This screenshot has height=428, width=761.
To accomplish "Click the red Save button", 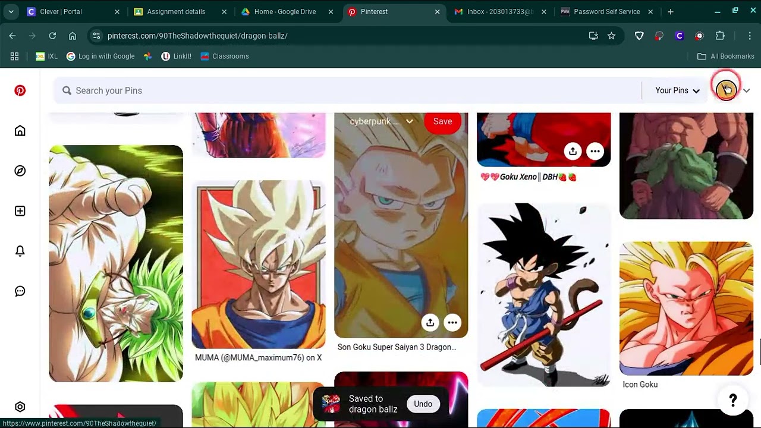I will pyautogui.click(x=442, y=121).
